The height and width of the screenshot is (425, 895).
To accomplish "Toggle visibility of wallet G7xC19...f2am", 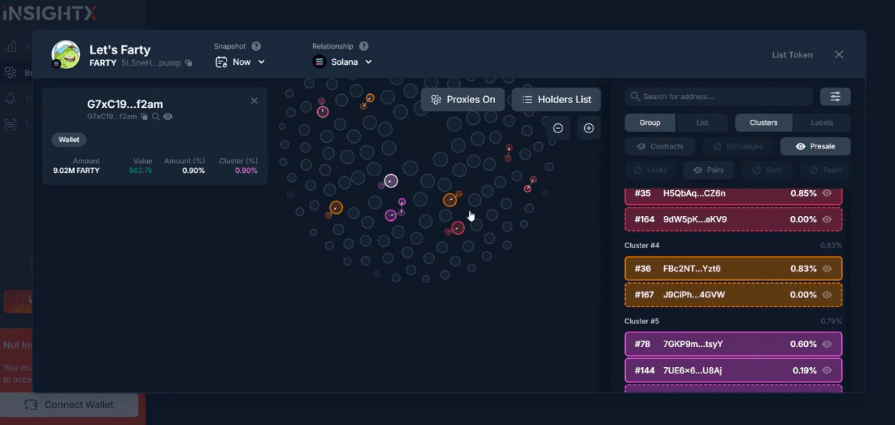I will [x=168, y=117].
